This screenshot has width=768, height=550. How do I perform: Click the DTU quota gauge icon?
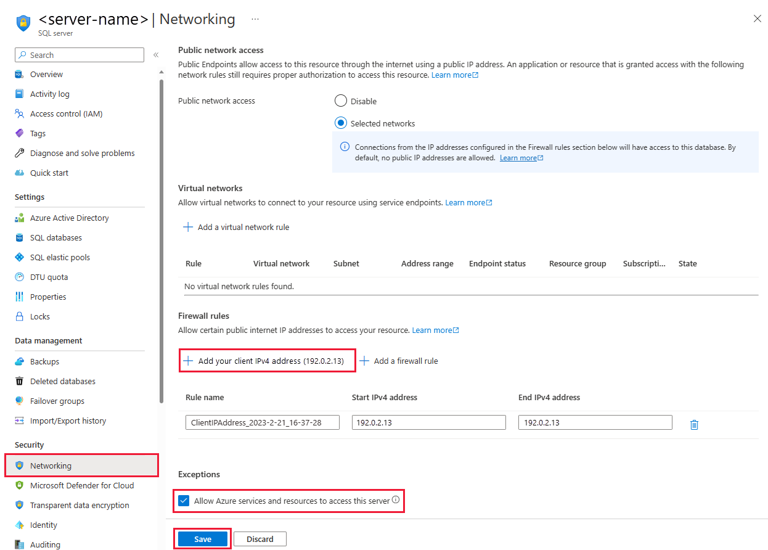click(19, 277)
